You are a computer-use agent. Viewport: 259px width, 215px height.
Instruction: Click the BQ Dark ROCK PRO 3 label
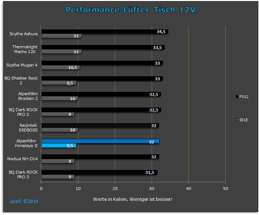click(23, 175)
